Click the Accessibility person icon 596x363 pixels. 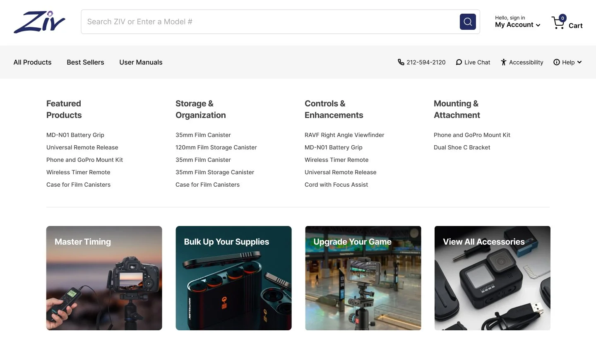click(503, 62)
